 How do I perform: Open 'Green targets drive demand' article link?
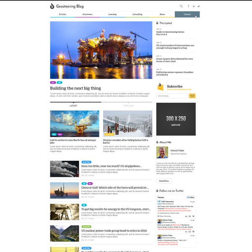click(175, 60)
